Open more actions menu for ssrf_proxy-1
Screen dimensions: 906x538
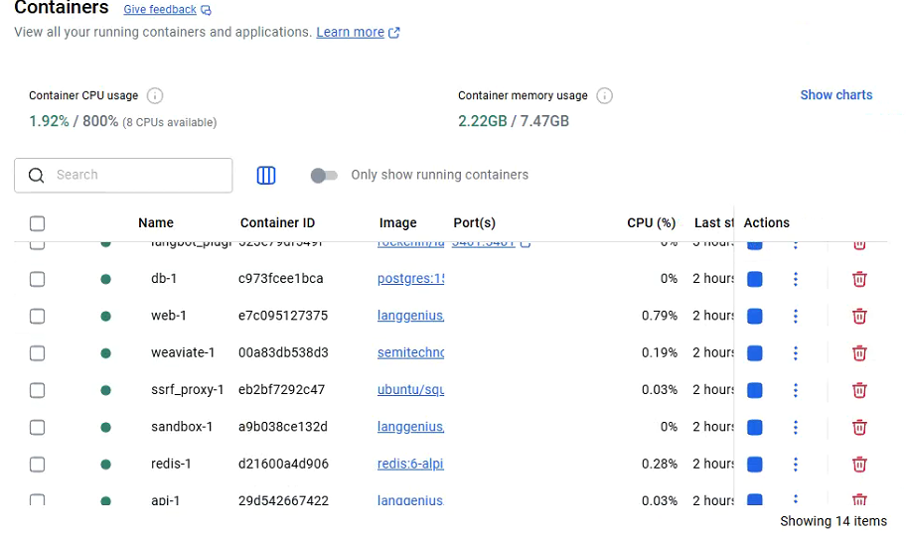[796, 390]
